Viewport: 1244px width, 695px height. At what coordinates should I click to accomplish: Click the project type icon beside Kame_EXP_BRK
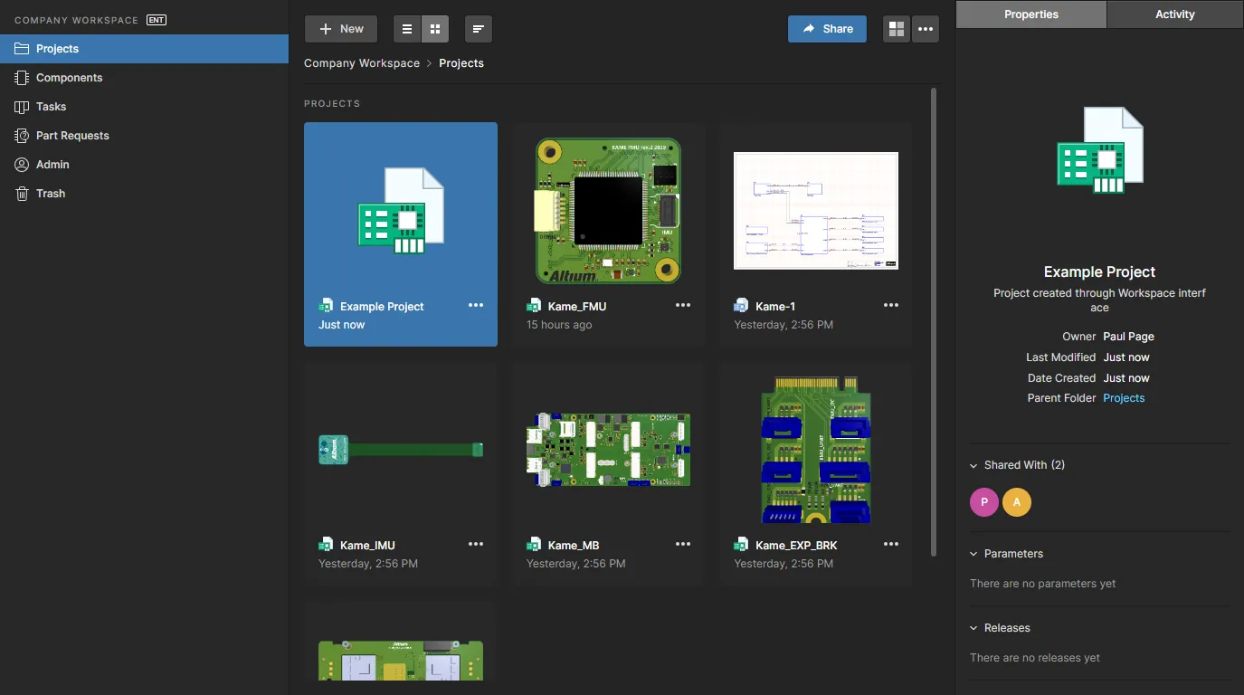coord(741,545)
